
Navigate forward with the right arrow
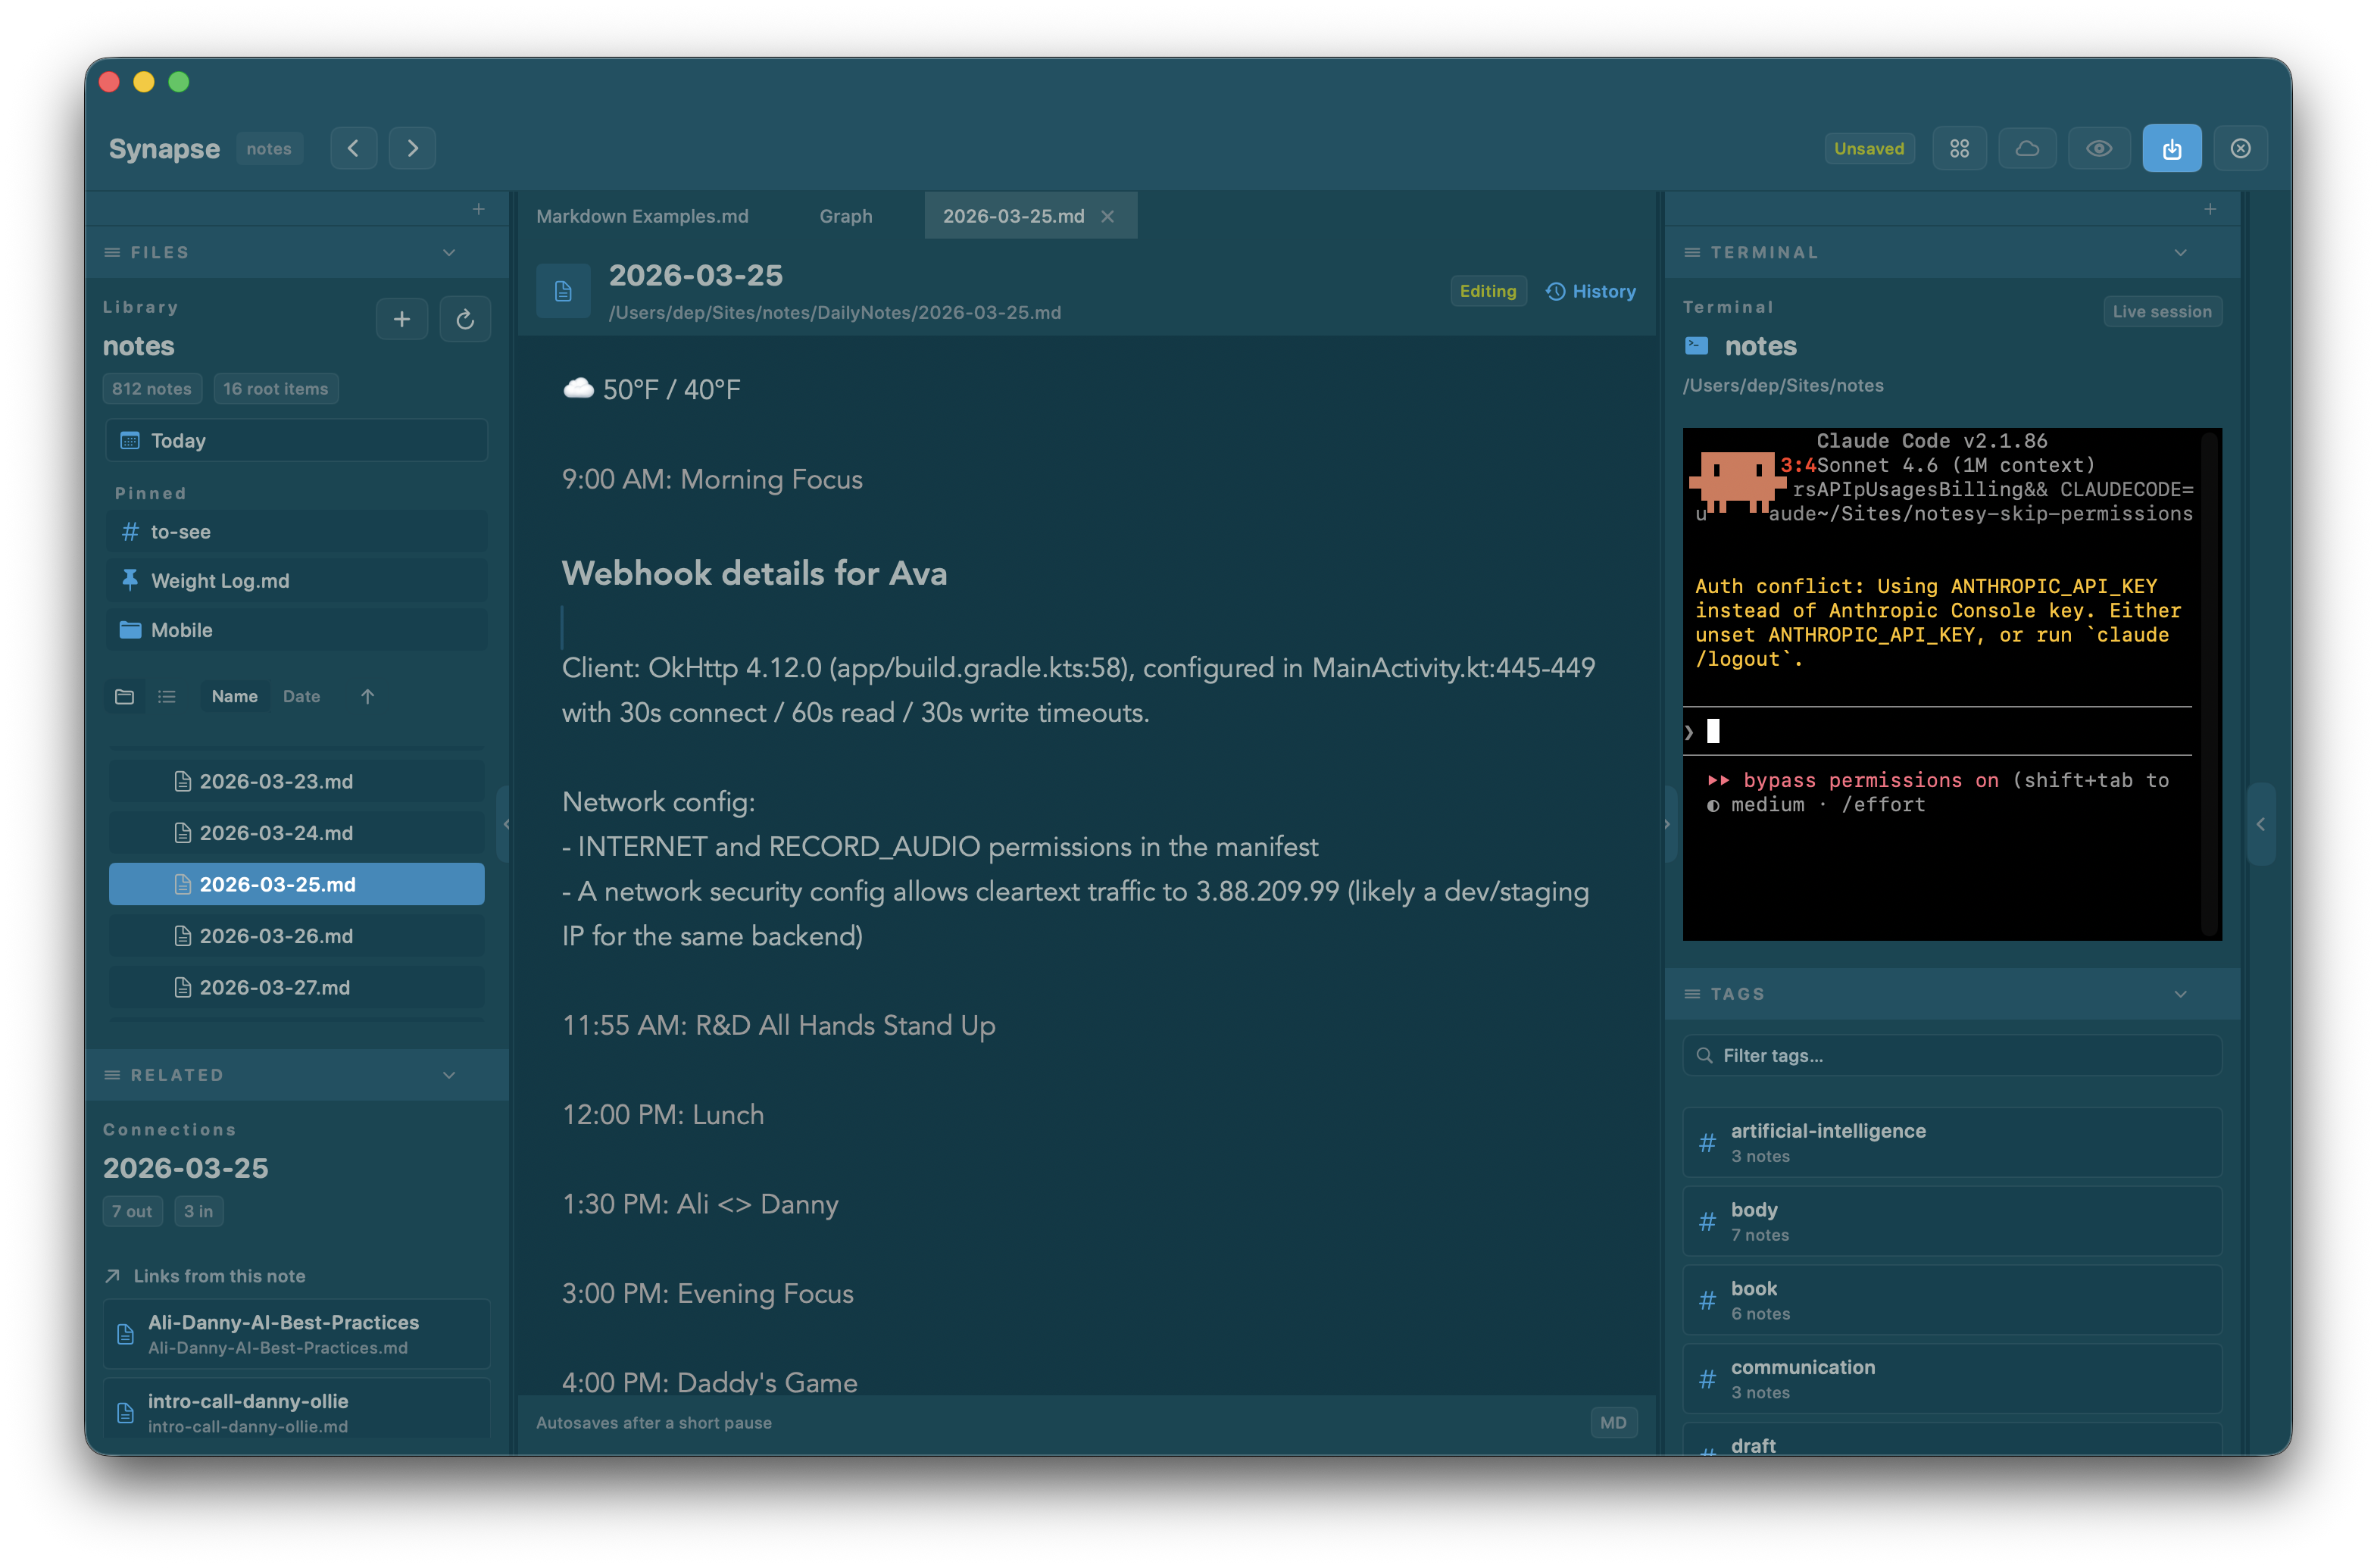pyautogui.click(x=412, y=148)
